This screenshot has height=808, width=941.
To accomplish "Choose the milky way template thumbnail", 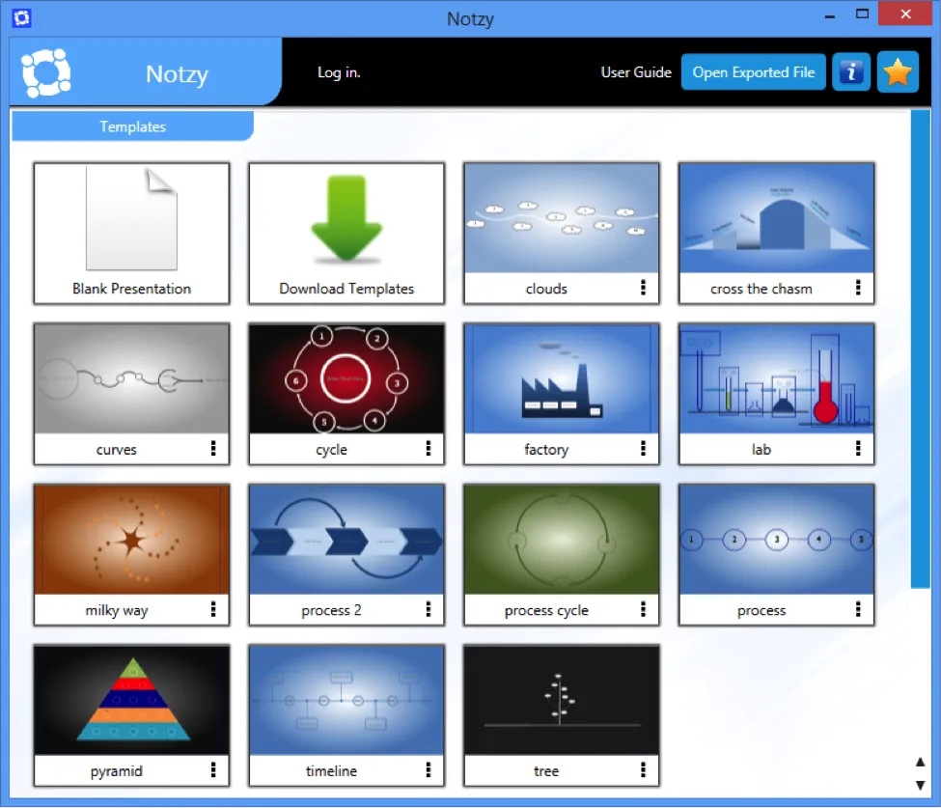I will point(131,540).
